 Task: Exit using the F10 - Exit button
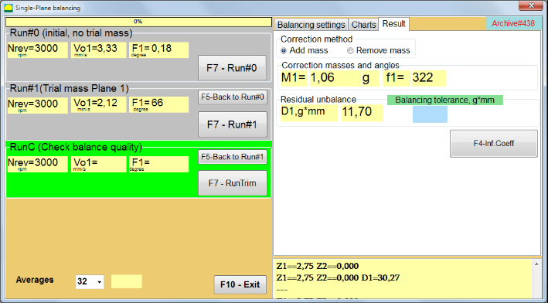240,284
